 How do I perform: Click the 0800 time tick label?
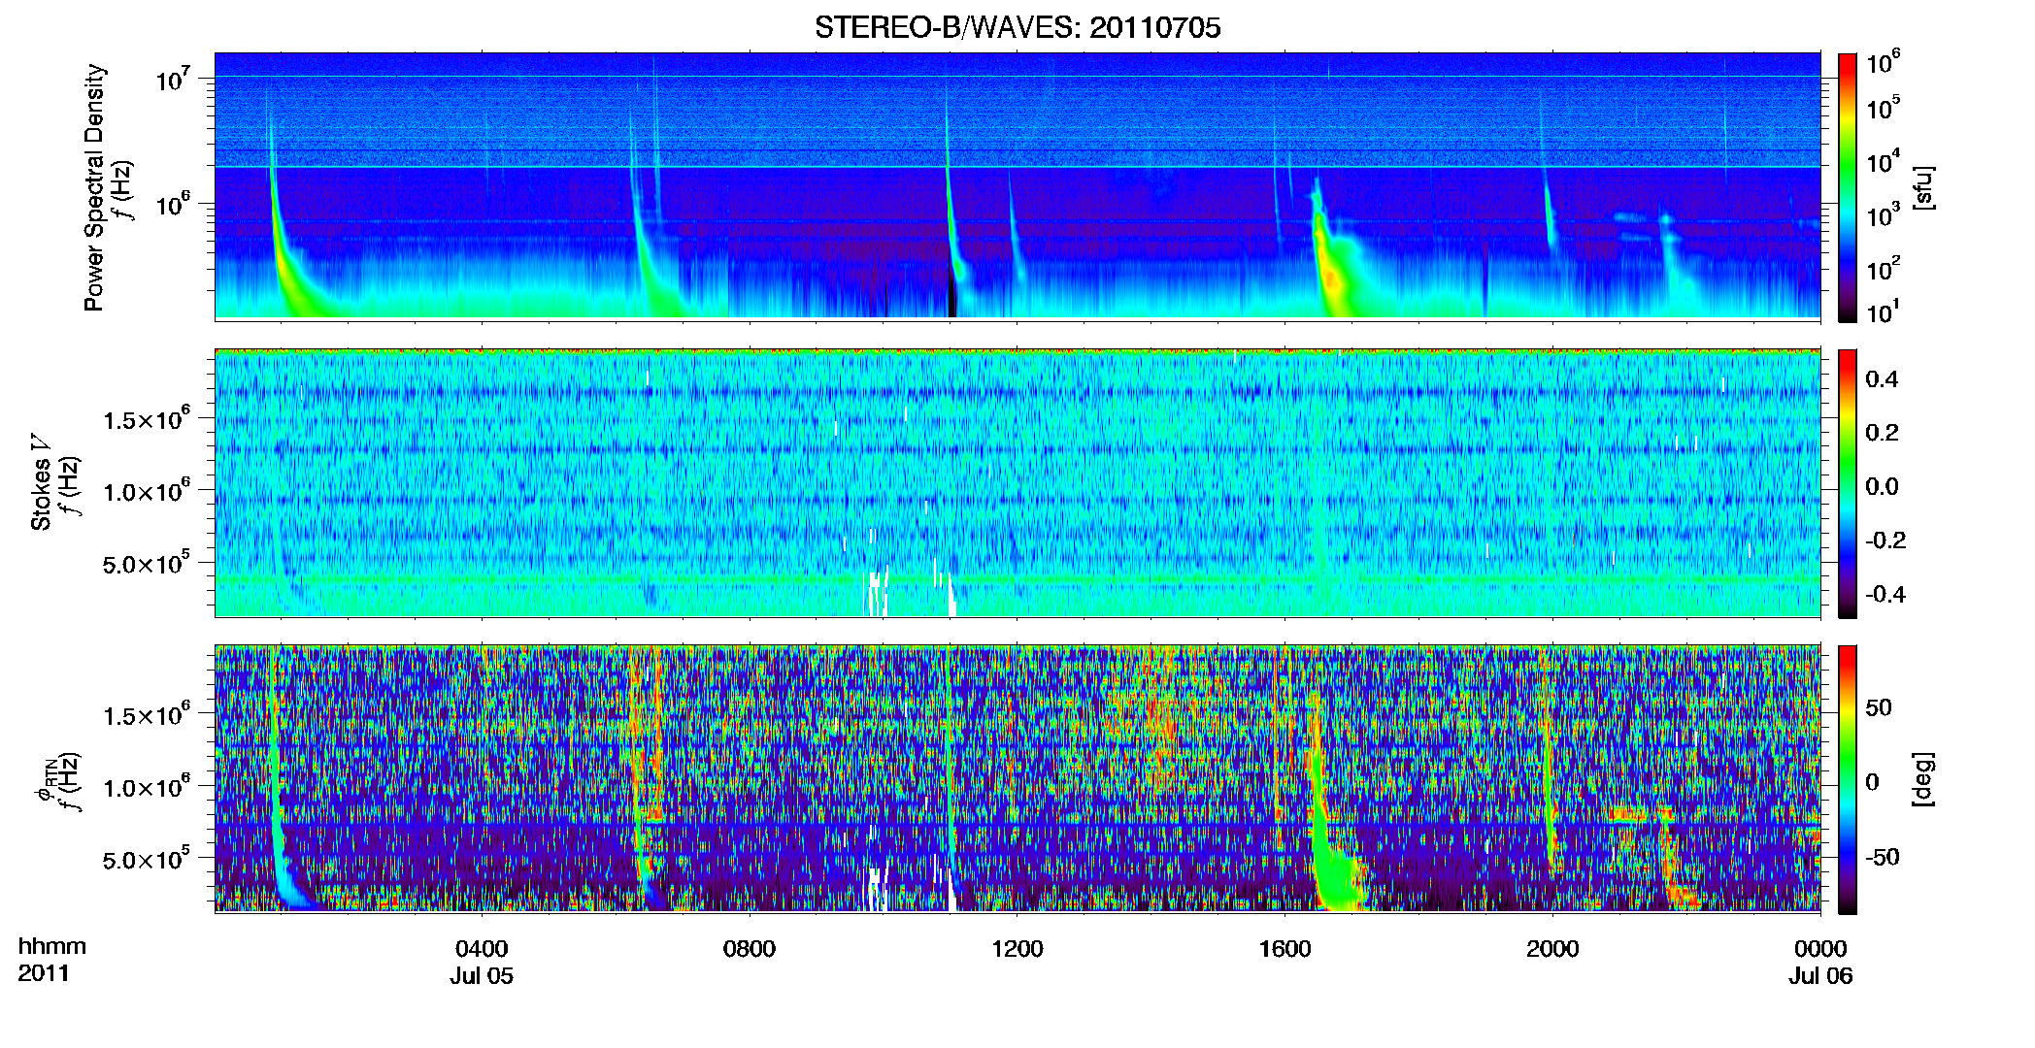coord(750,948)
